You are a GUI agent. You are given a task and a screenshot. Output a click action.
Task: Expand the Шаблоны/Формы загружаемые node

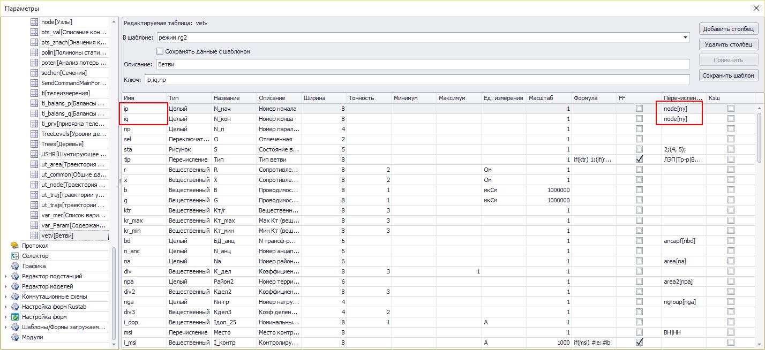(x=6, y=327)
